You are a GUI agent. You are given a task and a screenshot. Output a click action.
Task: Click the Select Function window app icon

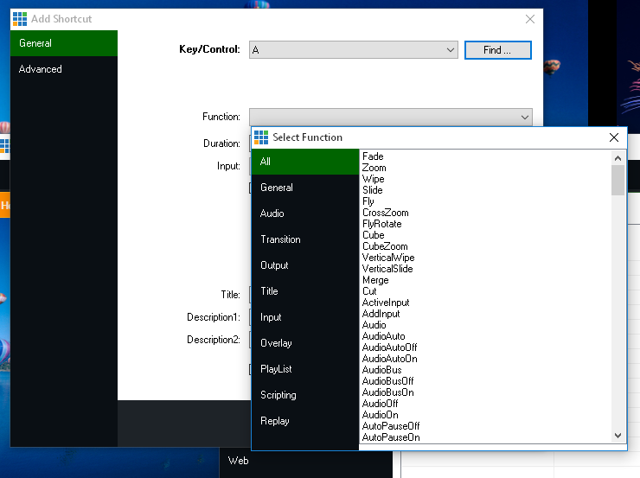click(261, 137)
